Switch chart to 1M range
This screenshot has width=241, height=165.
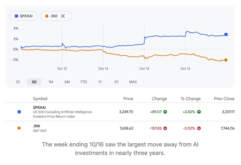[x=51, y=82]
